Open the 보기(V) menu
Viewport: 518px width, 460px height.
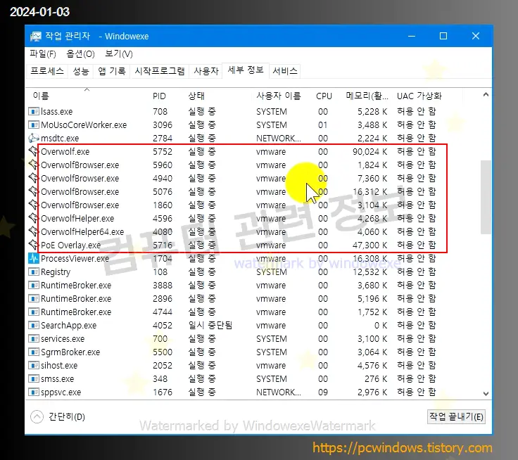click(119, 54)
